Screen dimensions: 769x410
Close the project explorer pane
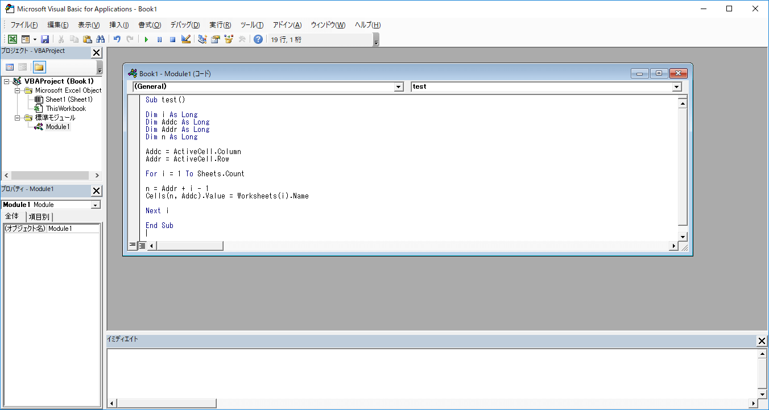tap(96, 52)
